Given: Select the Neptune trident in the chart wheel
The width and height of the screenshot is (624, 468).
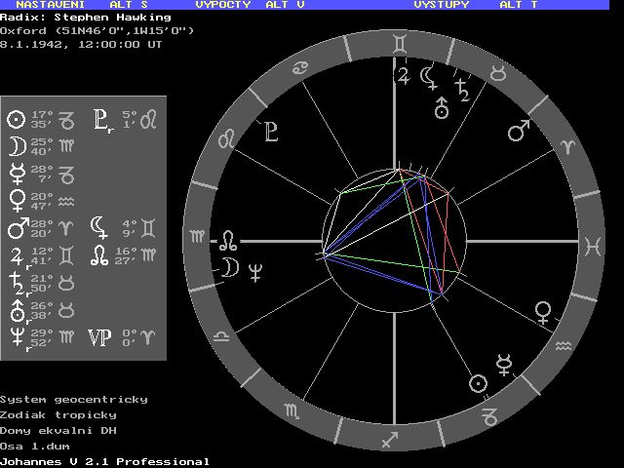Looking at the screenshot, I should [256, 272].
